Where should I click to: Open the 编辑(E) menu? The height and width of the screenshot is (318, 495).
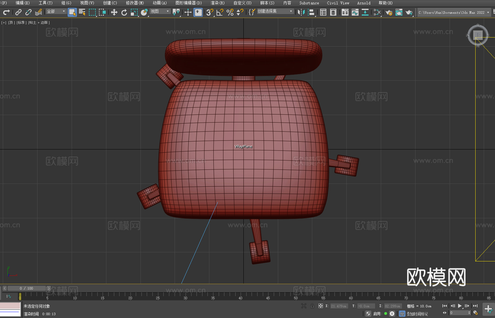(x=23, y=3)
